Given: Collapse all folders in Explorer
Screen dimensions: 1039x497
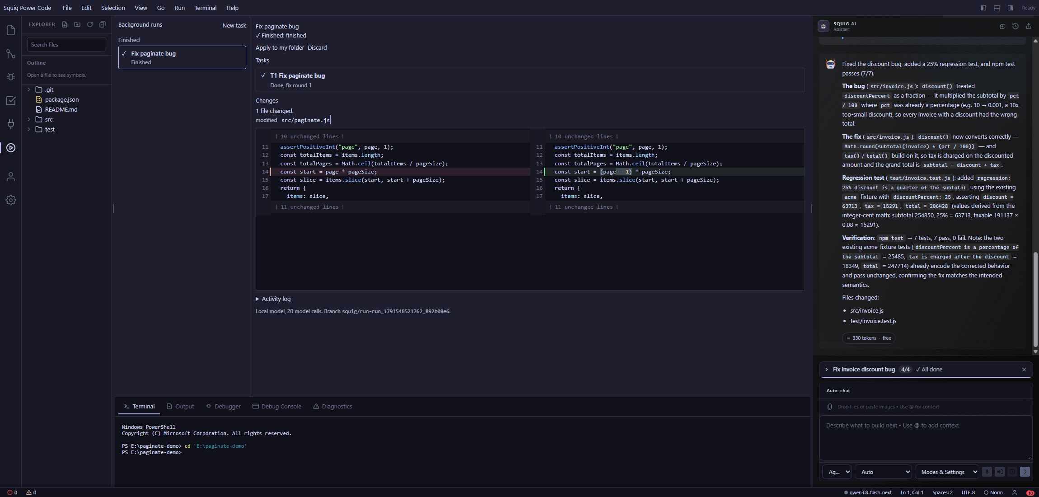Looking at the screenshot, I should pyautogui.click(x=103, y=24).
